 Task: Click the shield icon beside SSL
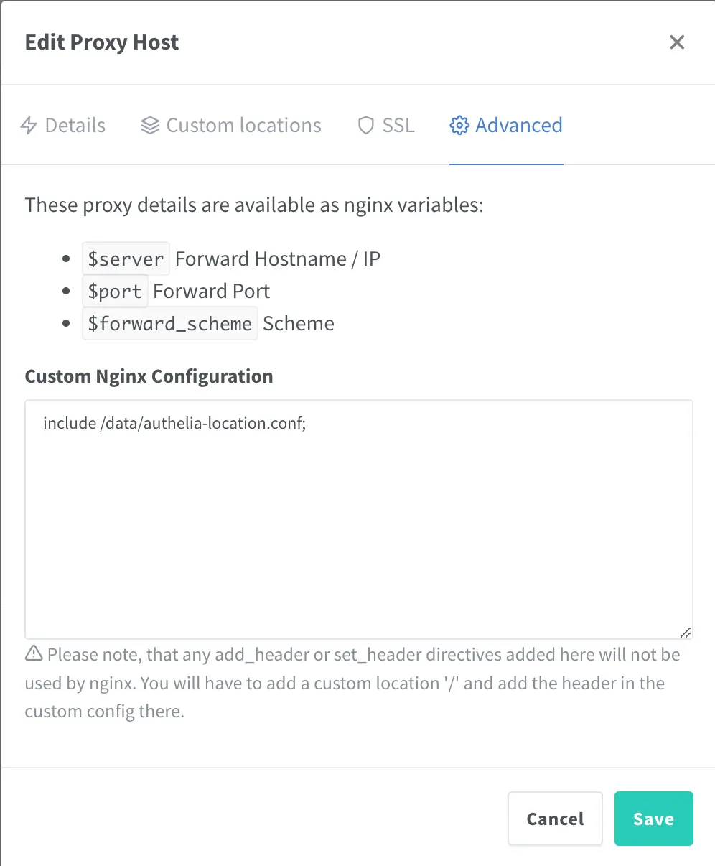pos(366,126)
